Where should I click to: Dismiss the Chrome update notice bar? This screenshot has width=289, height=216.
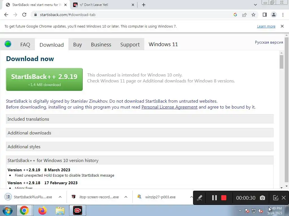[282, 26]
